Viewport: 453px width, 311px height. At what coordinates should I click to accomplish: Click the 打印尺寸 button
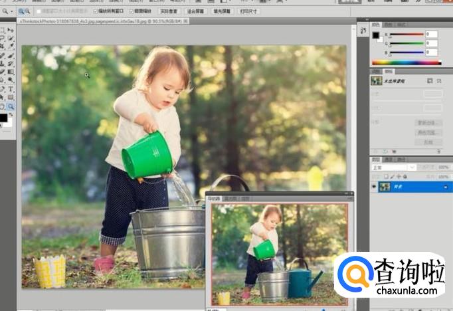coord(248,11)
